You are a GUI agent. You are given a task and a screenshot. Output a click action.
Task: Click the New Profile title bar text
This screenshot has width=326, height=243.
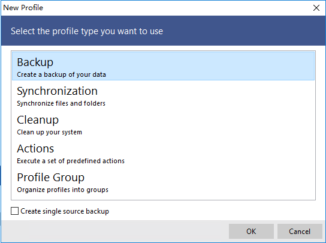[23, 8]
